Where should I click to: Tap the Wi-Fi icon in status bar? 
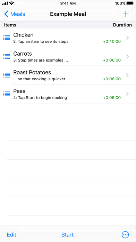click(12, 3)
